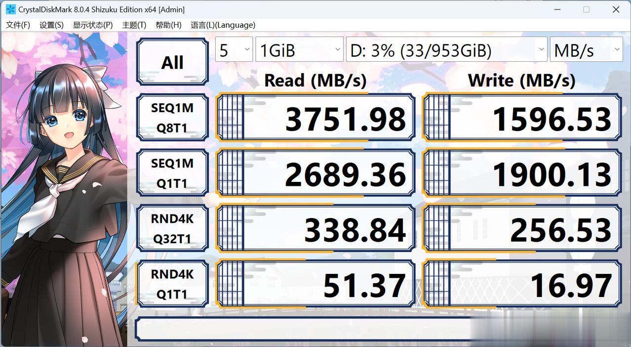Click the Shizuku character artwork
The width and height of the screenshot is (631, 347).
point(64,189)
